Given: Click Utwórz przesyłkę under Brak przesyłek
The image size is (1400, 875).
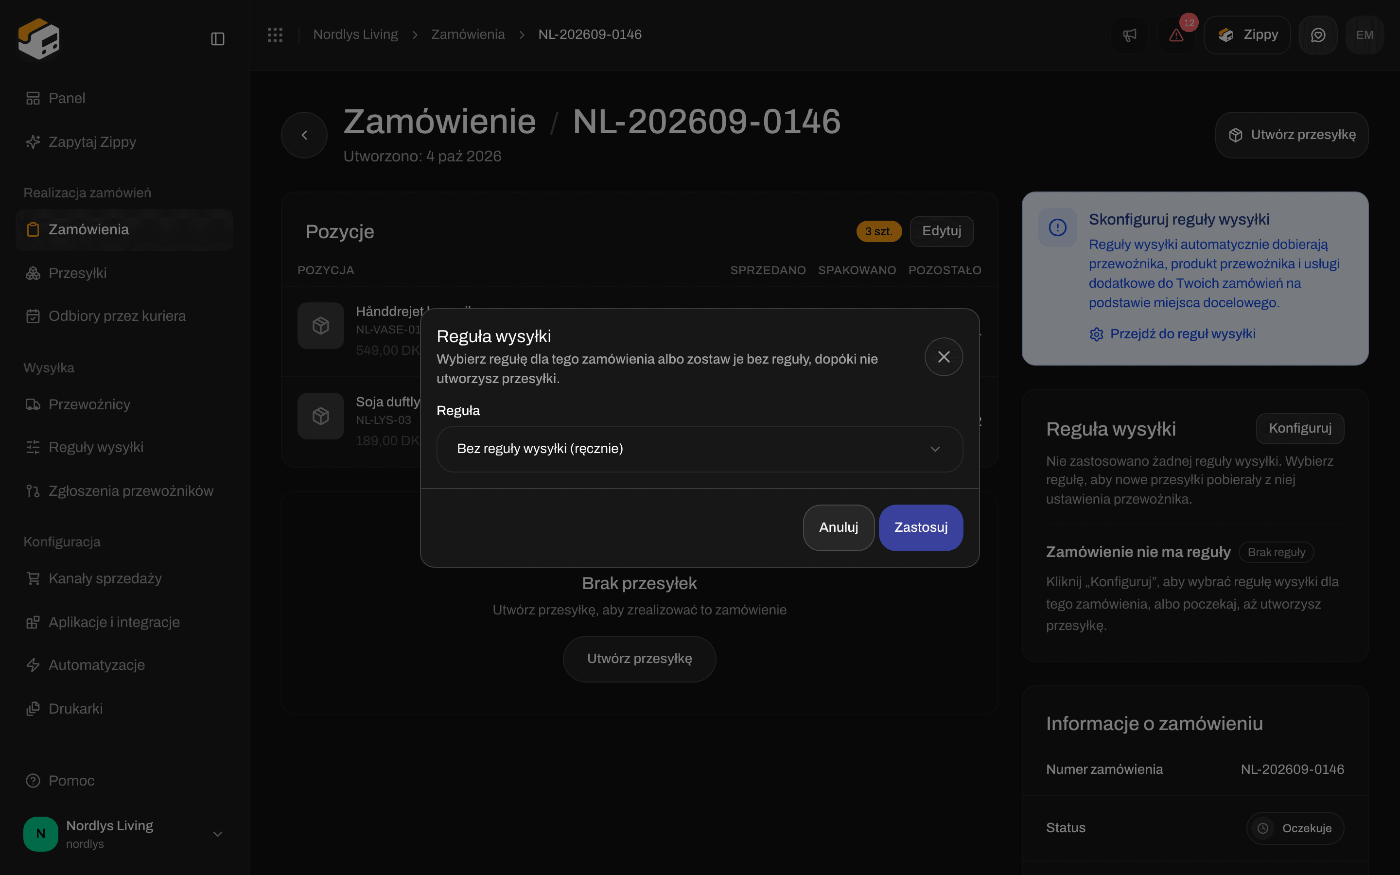Looking at the screenshot, I should pyautogui.click(x=639, y=659).
